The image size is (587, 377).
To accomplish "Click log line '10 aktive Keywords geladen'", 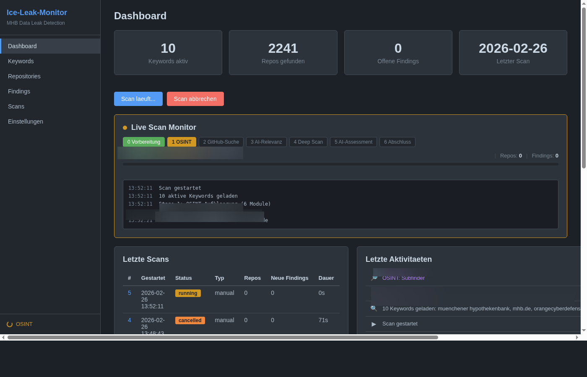I will [x=198, y=196].
